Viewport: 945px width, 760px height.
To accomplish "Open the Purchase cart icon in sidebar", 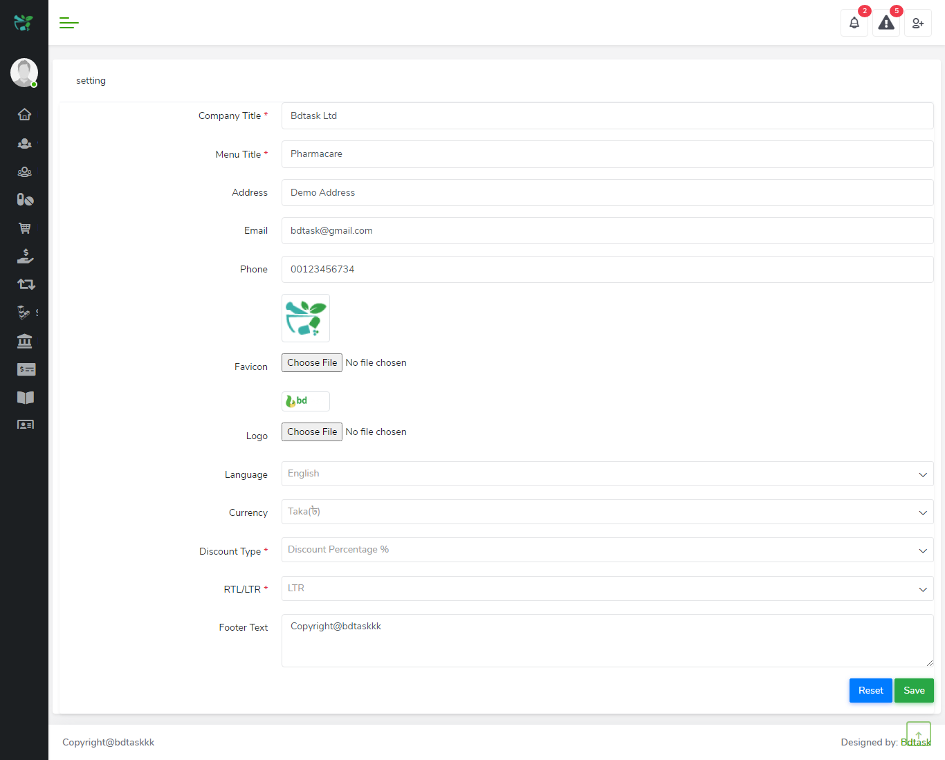I will coord(24,228).
